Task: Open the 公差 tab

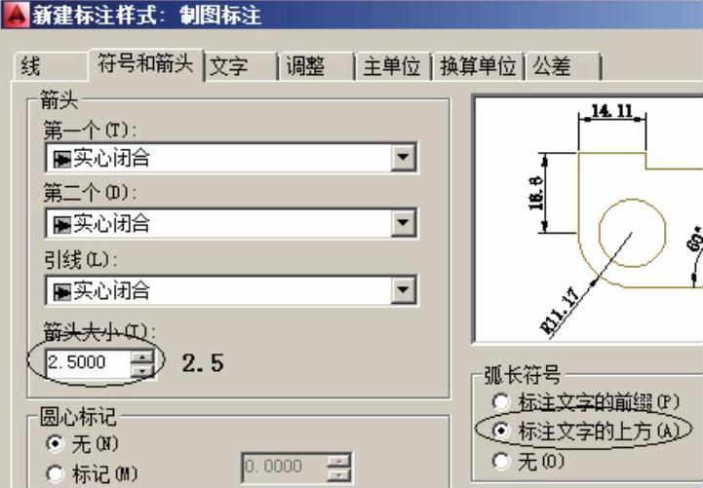Action: click(551, 66)
